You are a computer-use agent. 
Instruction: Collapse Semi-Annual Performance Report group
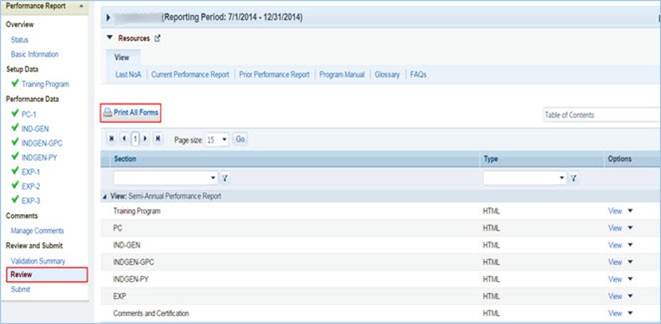(106, 196)
